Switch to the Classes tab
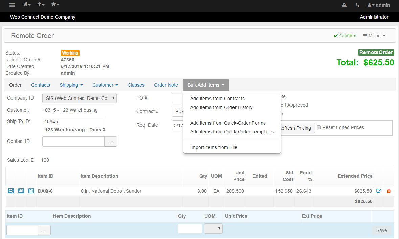The image size is (399, 239). coord(136,85)
